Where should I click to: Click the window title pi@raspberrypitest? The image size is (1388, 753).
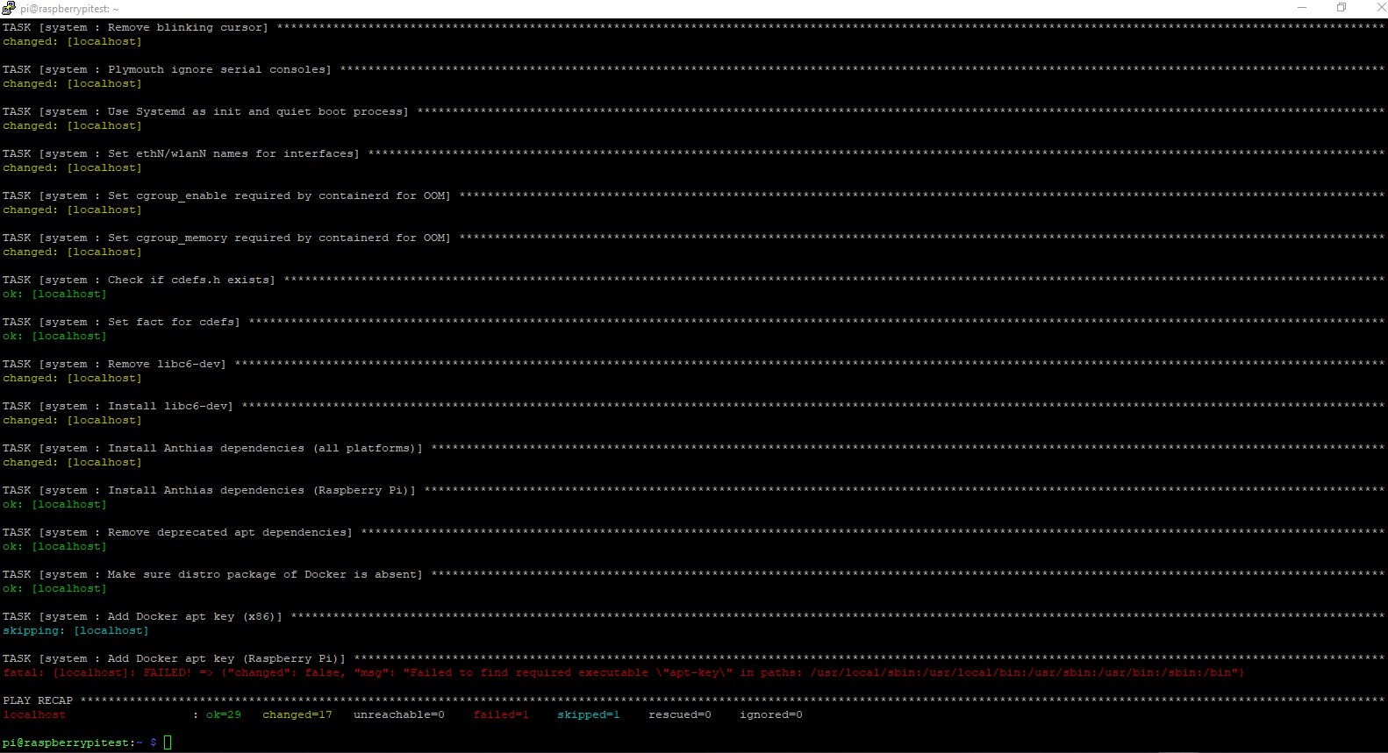click(x=69, y=9)
